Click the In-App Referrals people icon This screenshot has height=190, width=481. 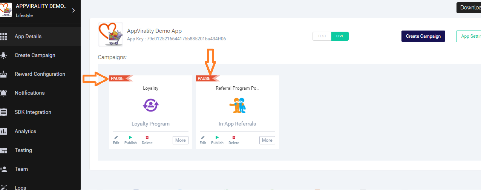coord(237,105)
